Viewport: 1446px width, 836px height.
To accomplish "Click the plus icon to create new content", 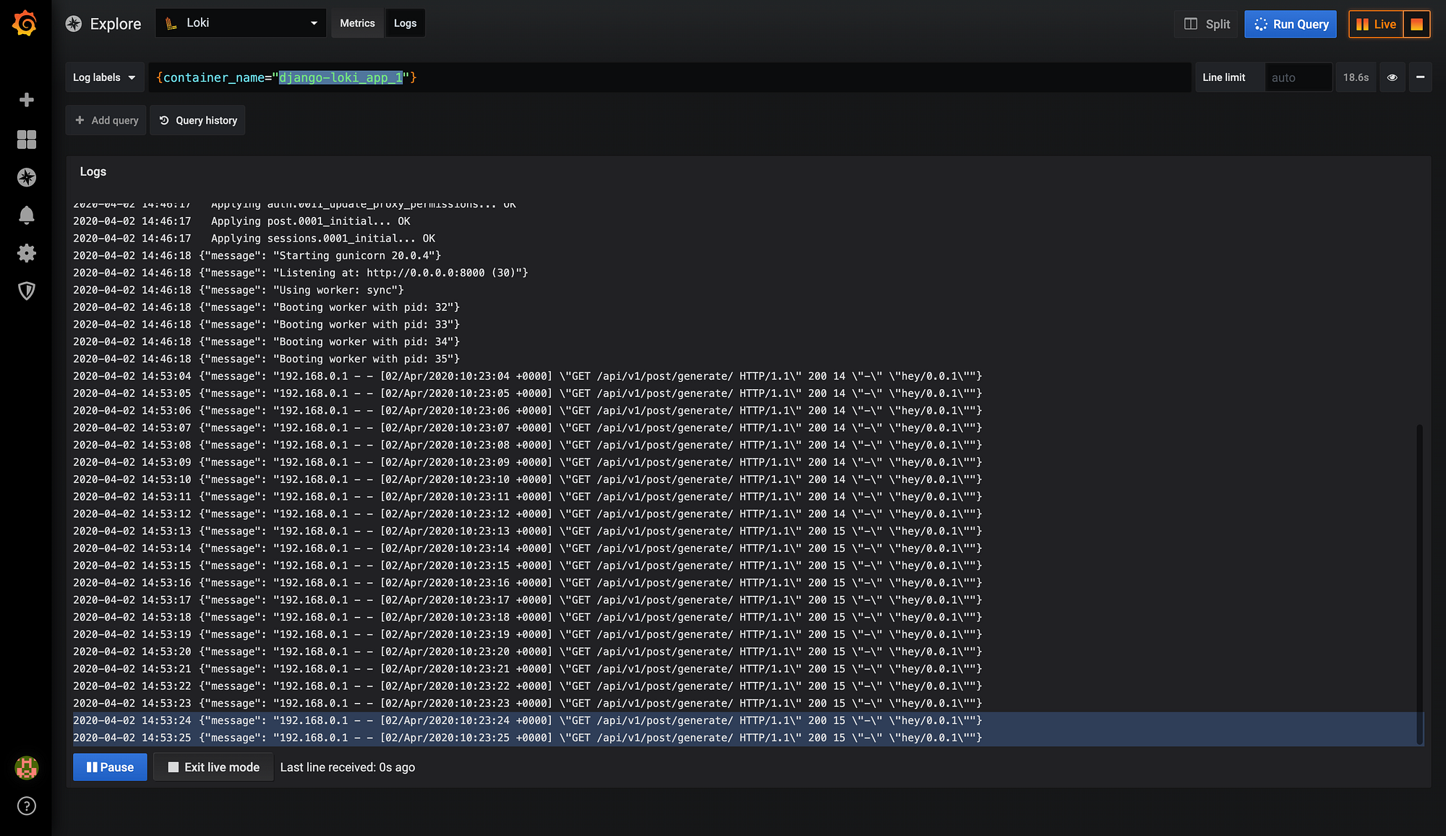I will pos(26,100).
